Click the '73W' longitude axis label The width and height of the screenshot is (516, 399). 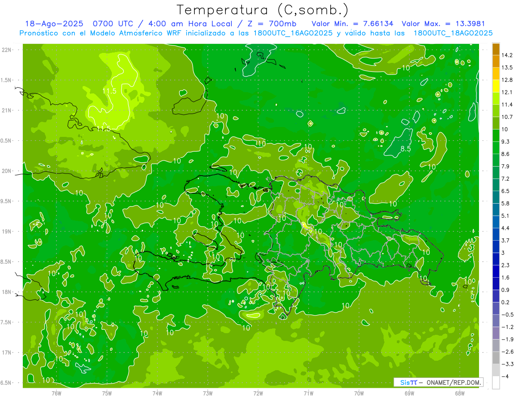coord(208,393)
